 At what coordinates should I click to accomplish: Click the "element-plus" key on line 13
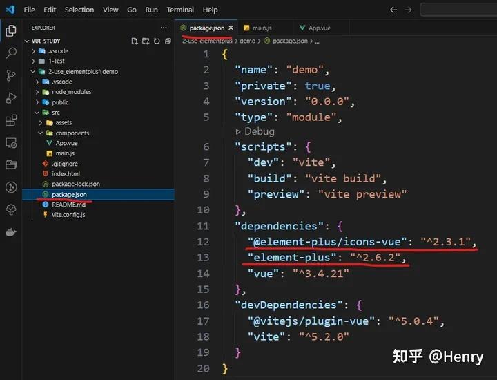[291, 257]
